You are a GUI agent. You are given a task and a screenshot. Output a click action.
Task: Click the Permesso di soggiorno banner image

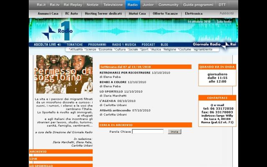pos(64,74)
